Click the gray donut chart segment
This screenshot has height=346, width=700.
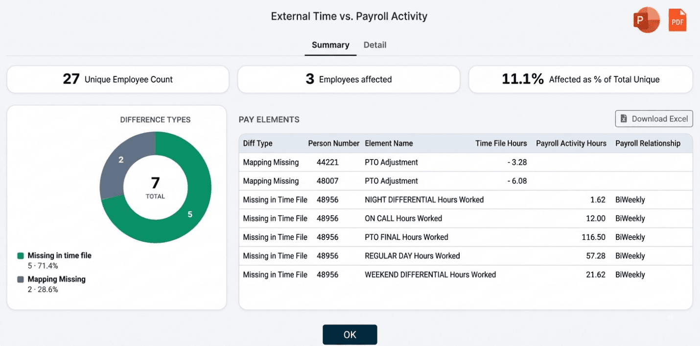click(x=121, y=160)
